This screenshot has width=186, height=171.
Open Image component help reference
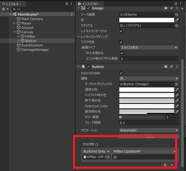click(166, 8)
